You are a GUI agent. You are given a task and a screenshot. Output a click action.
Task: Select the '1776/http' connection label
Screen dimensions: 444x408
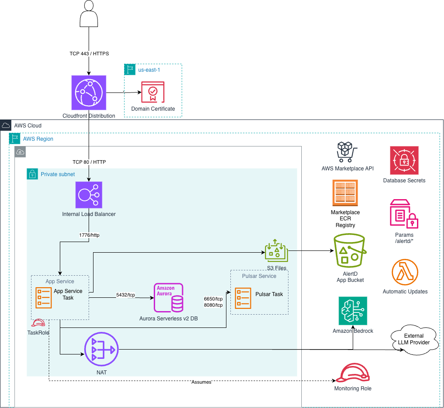[x=89, y=235]
